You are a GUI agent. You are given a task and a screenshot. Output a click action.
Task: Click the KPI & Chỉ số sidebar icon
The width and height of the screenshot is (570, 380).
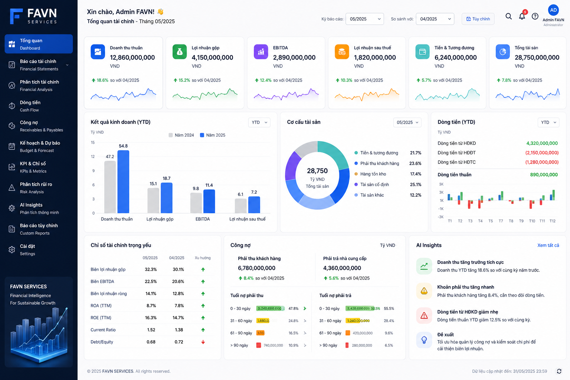pyautogui.click(x=12, y=167)
